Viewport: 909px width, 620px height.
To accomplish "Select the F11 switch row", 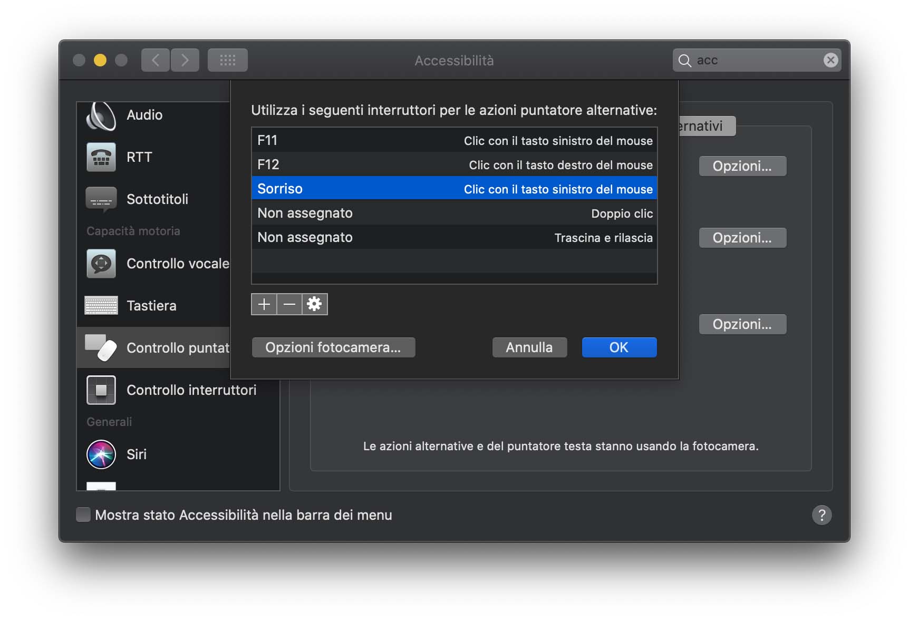I will click(x=454, y=140).
